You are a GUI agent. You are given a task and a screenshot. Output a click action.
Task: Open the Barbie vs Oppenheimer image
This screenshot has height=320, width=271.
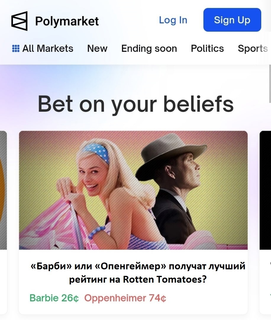133,190
